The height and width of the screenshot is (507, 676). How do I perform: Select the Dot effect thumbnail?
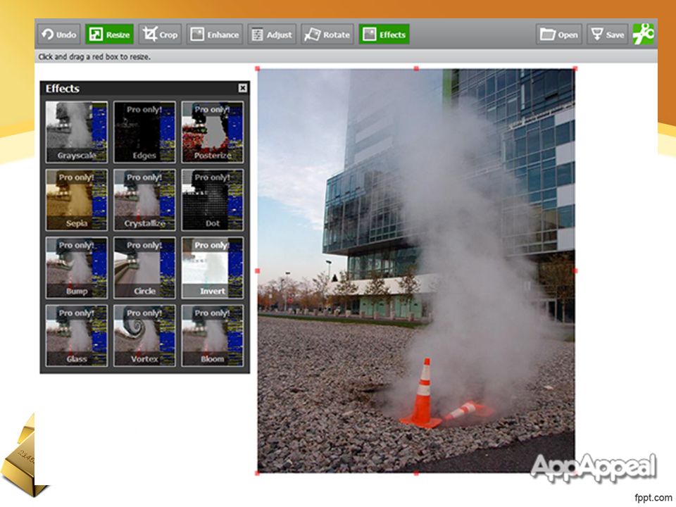(213, 199)
